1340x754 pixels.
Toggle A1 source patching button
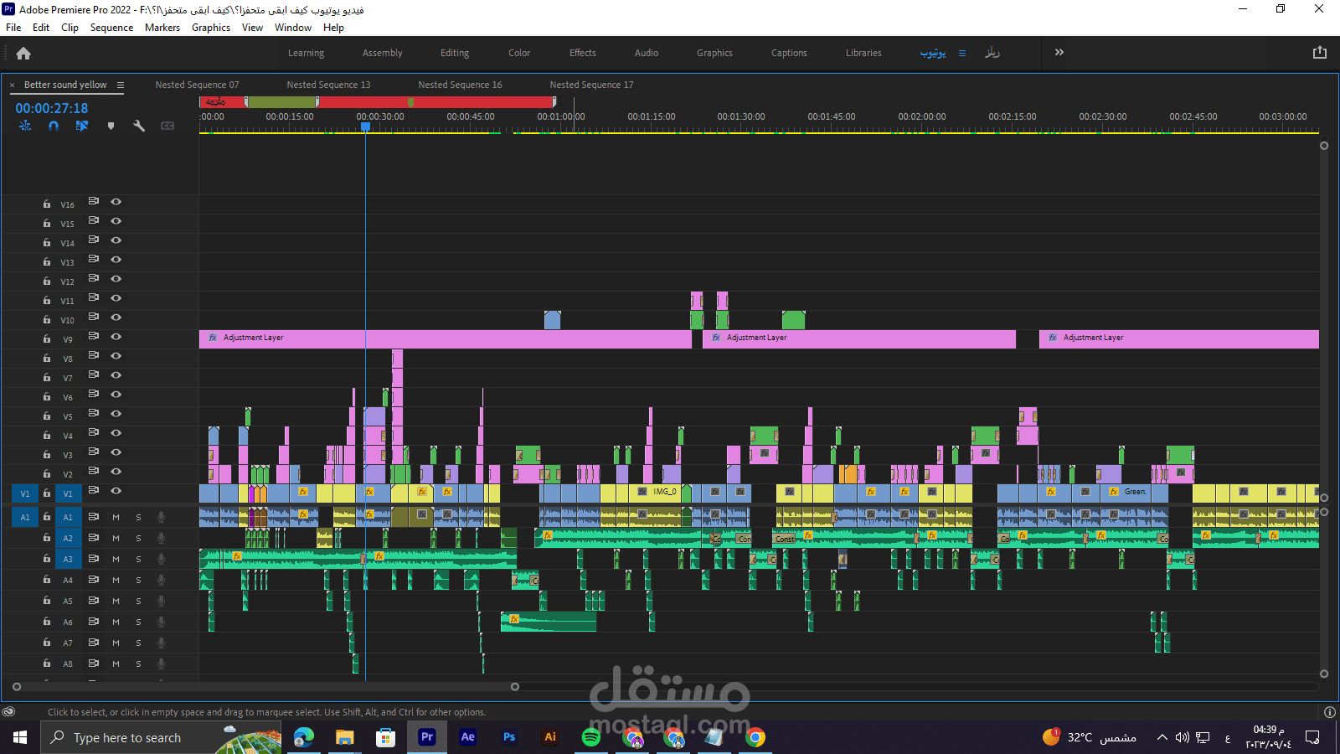[25, 517]
